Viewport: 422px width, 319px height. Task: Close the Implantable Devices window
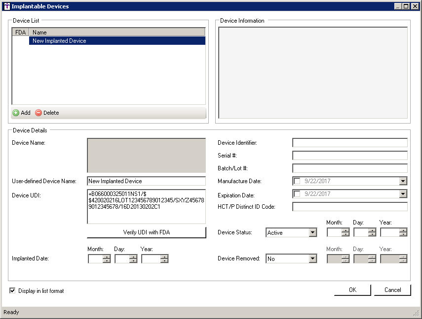pyautogui.click(x=415, y=6)
